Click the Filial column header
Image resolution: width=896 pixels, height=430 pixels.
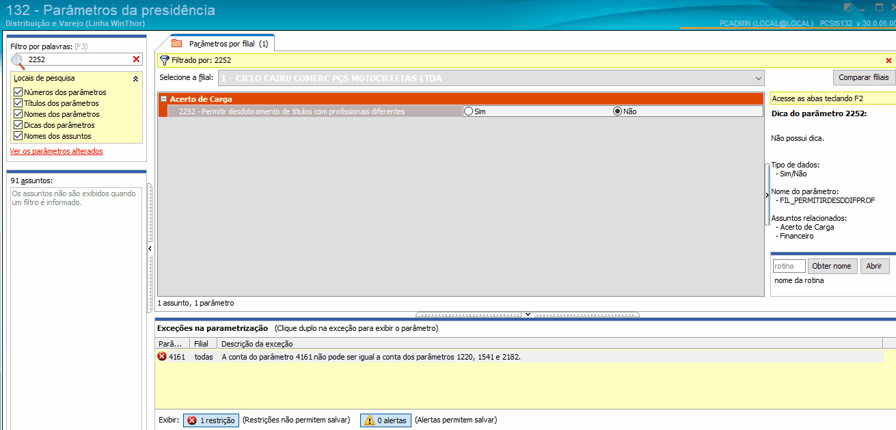[204, 343]
